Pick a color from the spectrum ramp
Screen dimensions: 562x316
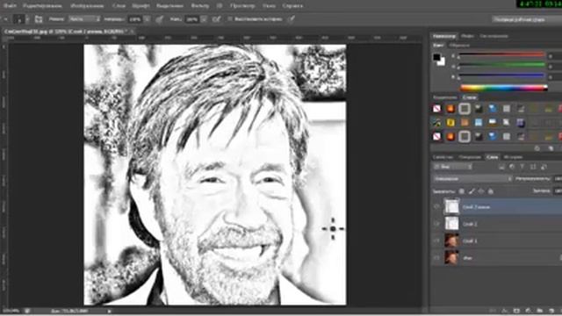coord(503,88)
